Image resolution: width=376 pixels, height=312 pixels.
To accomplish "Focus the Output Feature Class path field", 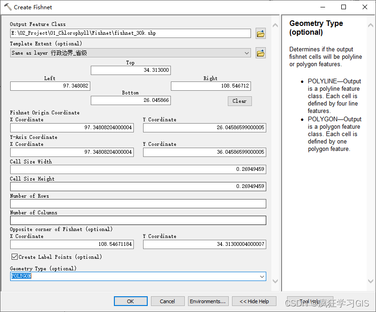I will point(131,33).
